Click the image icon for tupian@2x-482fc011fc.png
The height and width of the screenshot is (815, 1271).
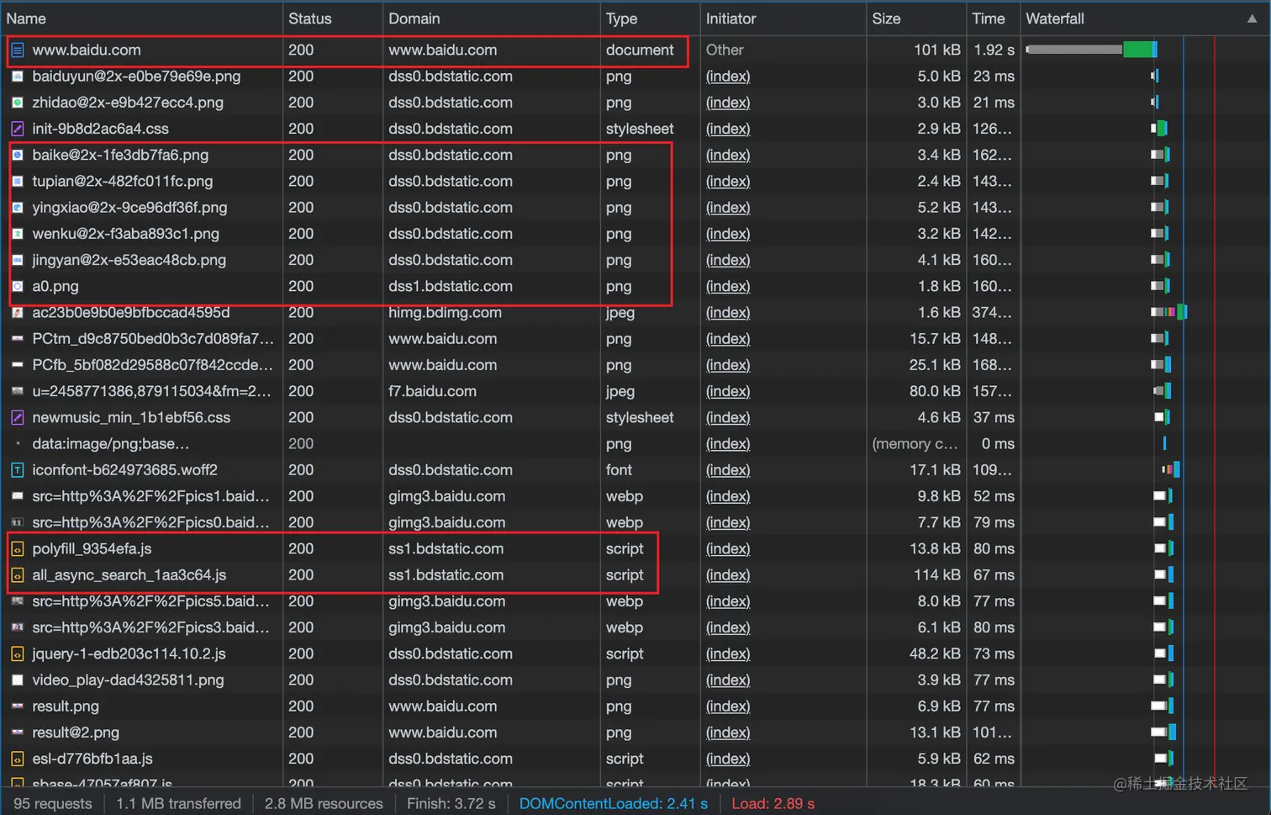pyautogui.click(x=18, y=181)
